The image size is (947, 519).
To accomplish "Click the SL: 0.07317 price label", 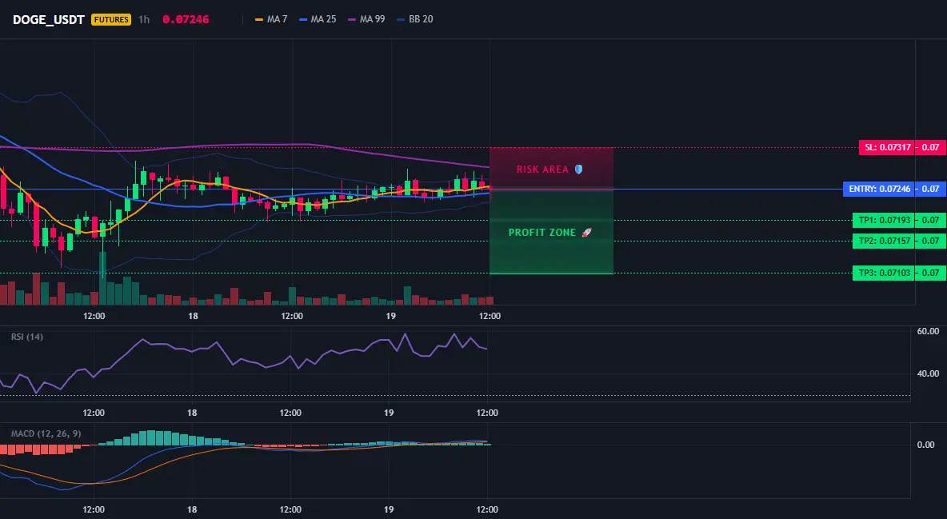I will point(886,147).
